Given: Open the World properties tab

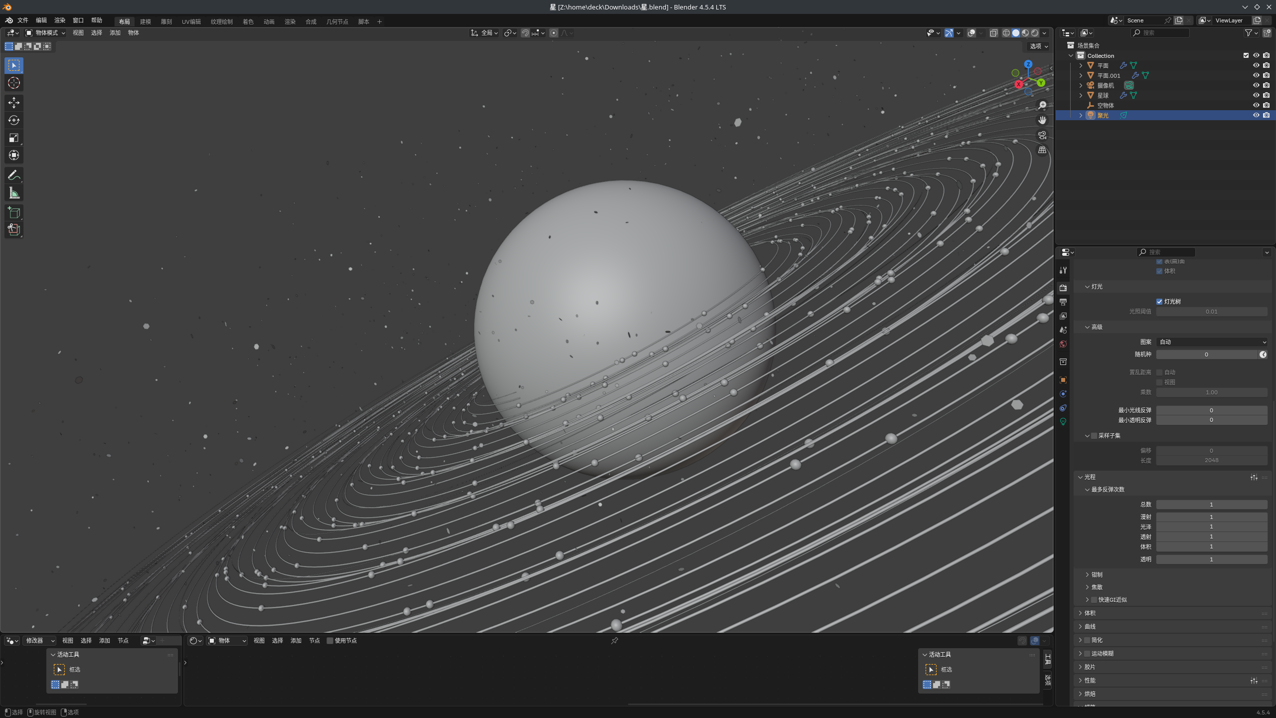Looking at the screenshot, I should click(x=1063, y=344).
